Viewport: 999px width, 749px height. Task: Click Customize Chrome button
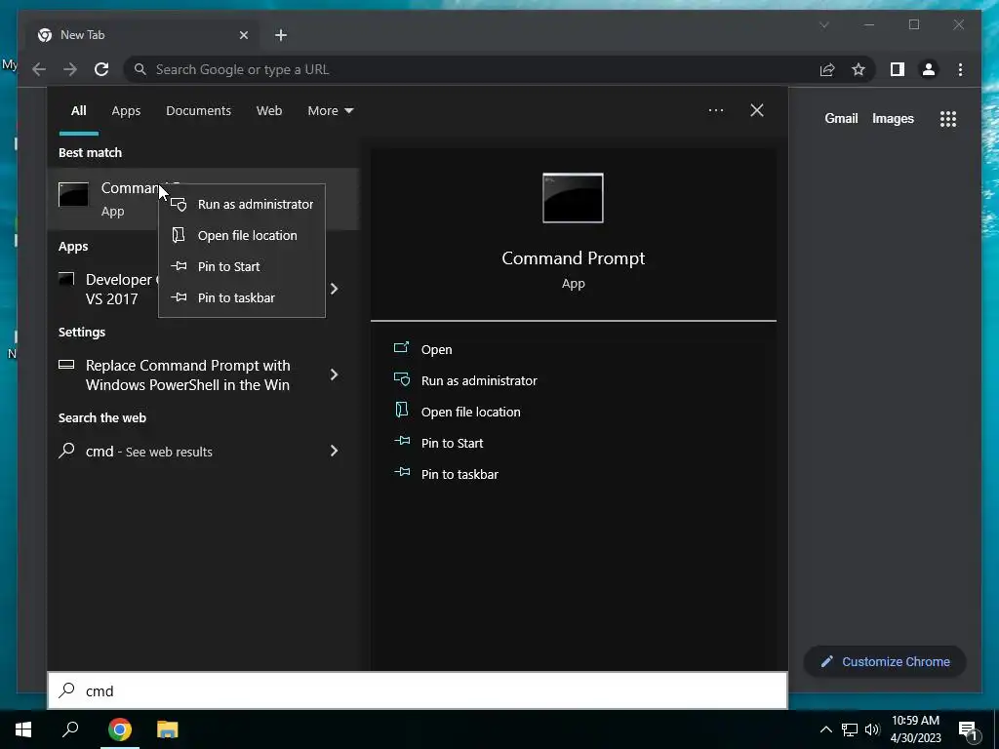(885, 662)
